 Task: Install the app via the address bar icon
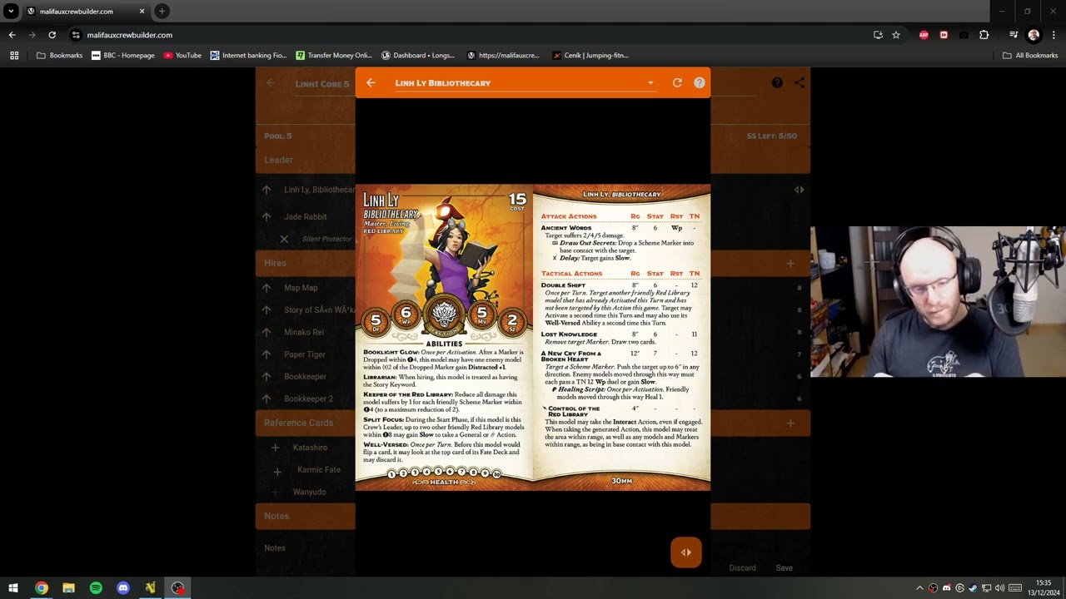878,35
